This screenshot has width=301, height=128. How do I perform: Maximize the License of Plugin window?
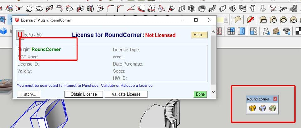[196, 20]
